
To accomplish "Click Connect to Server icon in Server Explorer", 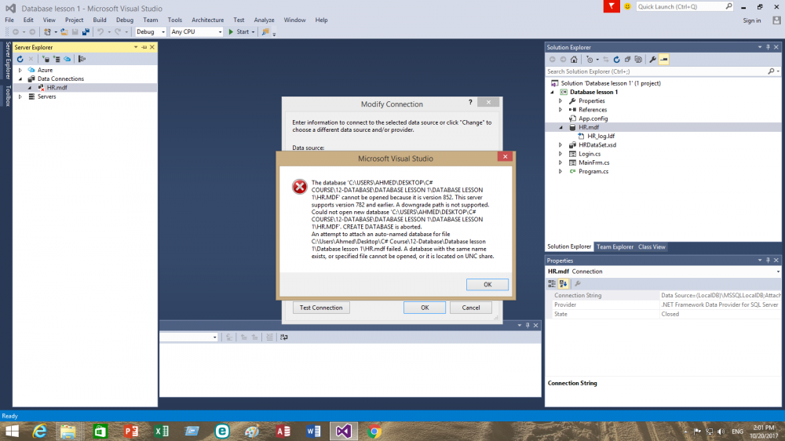I will (57, 59).
